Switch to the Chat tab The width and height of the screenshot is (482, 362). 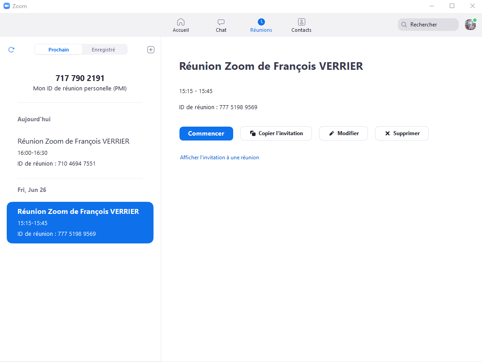click(x=221, y=25)
